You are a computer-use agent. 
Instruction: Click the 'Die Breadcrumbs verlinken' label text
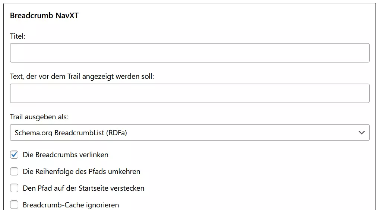point(66,155)
